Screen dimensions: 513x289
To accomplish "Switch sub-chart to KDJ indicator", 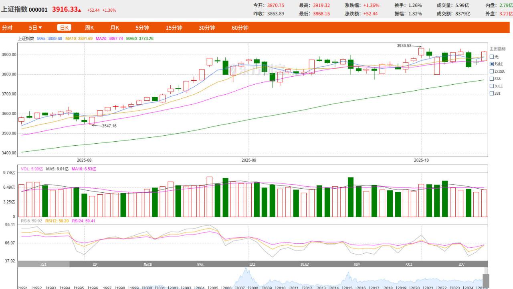I will tap(96, 264).
